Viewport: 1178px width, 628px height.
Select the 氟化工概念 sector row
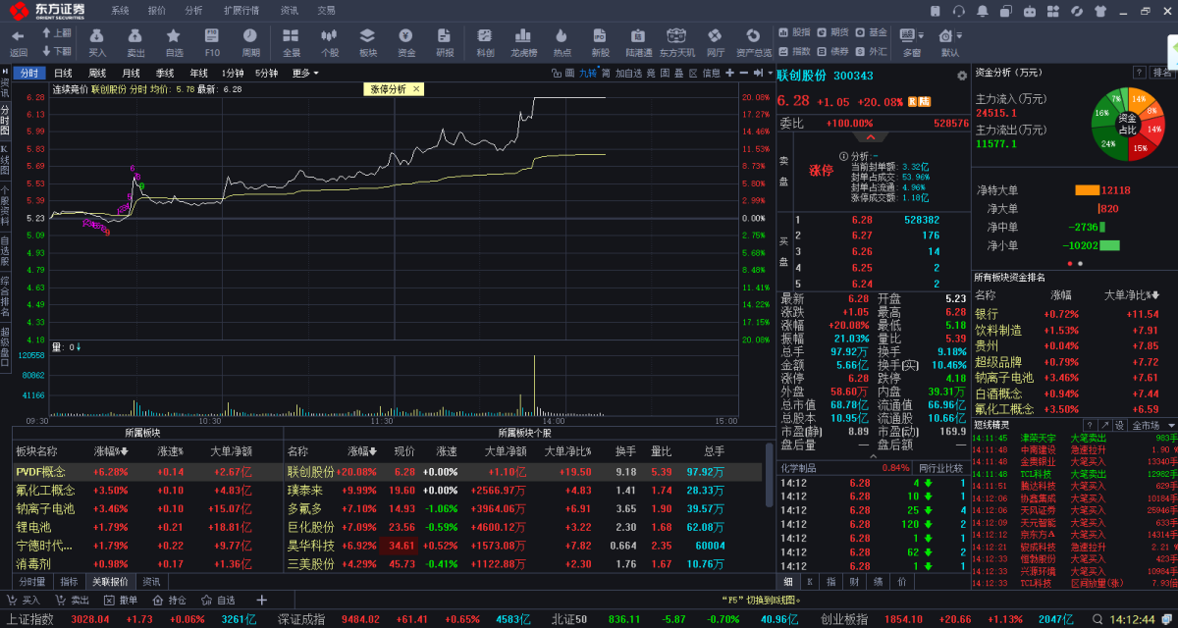click(x=147, y=490)
